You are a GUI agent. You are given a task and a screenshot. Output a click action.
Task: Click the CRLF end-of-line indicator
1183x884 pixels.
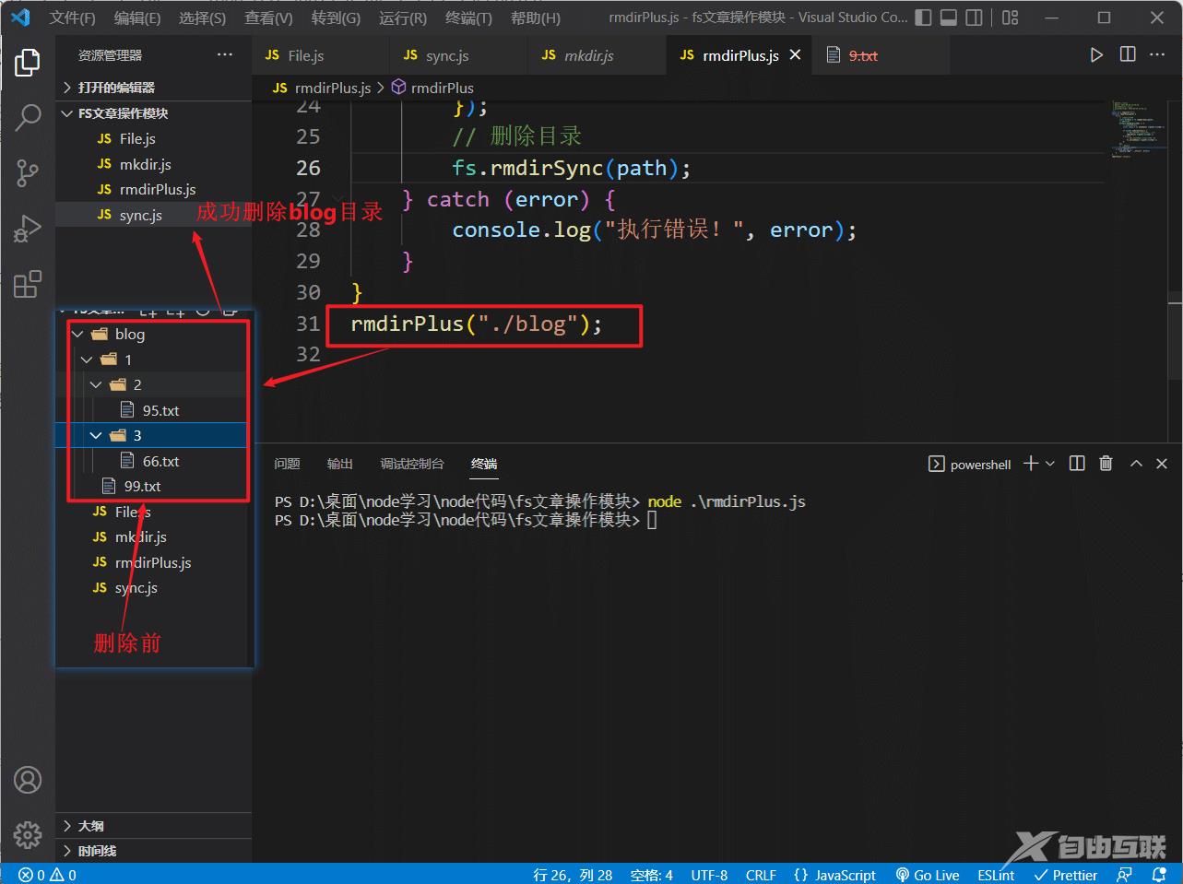[x=761, y=875]
